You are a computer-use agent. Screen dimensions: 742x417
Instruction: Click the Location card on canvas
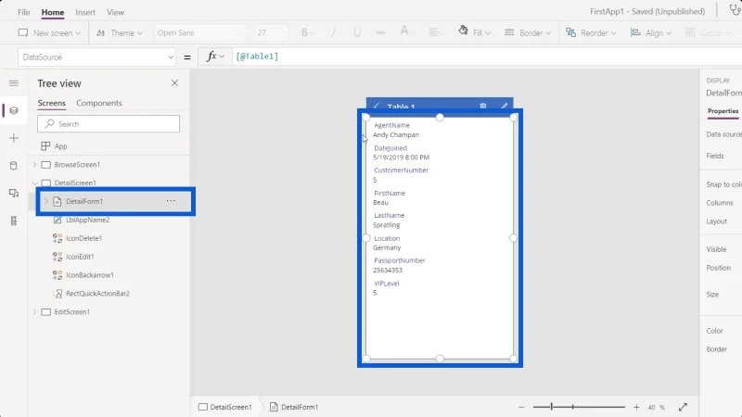[440, 243]
